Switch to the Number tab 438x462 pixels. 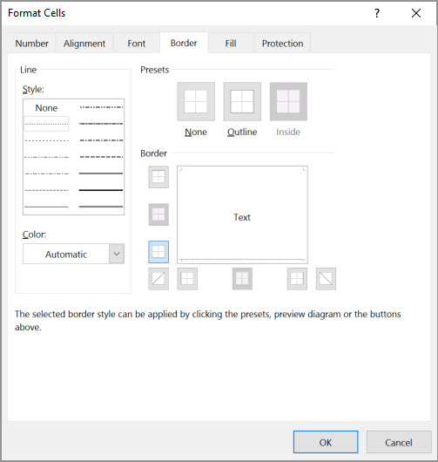tap(32, 44)
